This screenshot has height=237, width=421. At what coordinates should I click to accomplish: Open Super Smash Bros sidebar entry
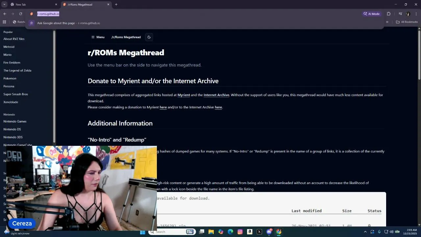15,94
